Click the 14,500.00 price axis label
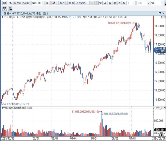This screenshot has width=166, height=141. click(x=160, y=100)
